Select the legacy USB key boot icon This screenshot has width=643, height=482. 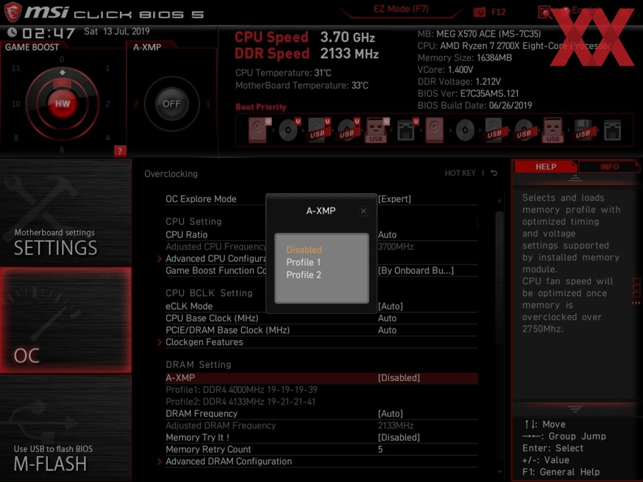pyautogui.click(x=553, y=130)
